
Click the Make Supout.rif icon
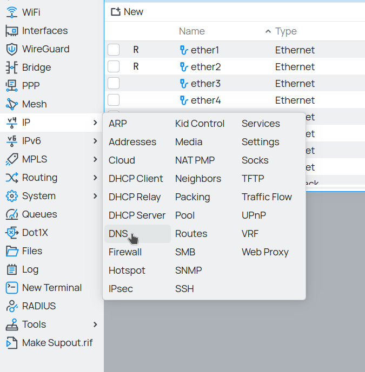pyautogui.click(x=12, y=343)
